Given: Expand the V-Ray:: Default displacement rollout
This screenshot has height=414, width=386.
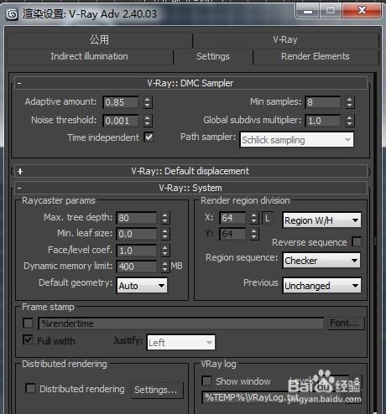Looking at the screenshot, I should pyautogui.click(x=190, y=171).
